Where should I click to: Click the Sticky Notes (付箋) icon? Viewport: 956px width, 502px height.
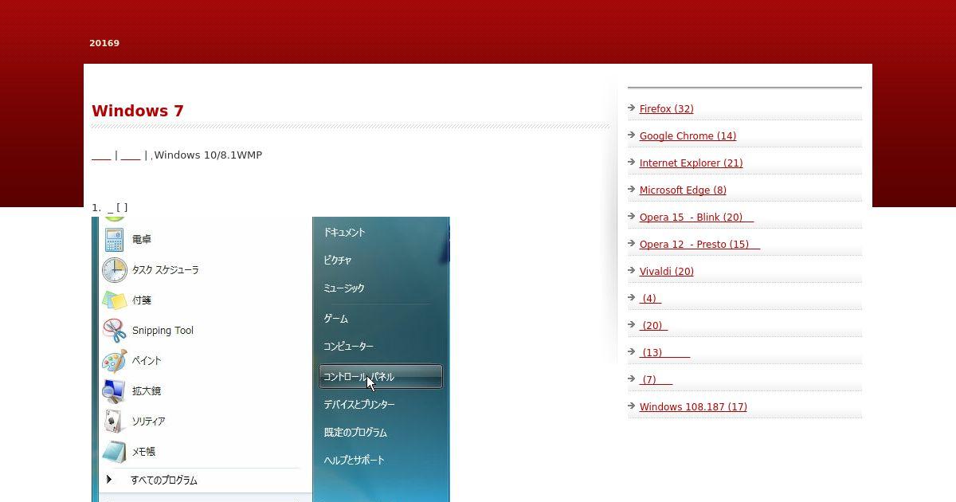[115, 300]
